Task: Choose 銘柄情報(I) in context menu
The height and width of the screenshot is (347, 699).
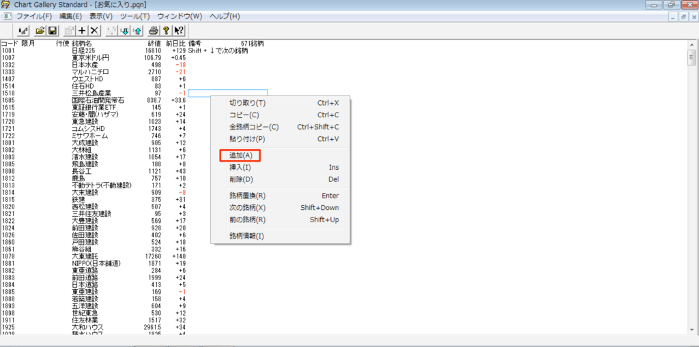Action: tap(281, 236)
